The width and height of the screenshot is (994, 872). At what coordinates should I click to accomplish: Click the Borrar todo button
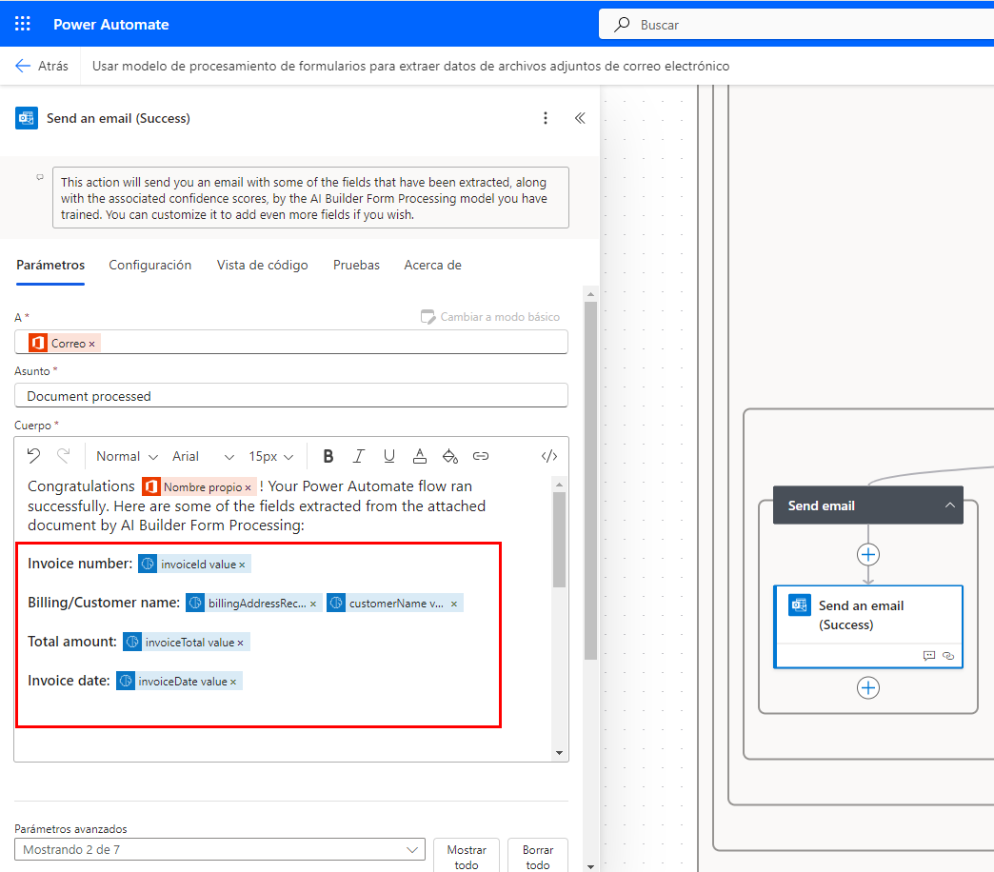[x=538, y=857]
